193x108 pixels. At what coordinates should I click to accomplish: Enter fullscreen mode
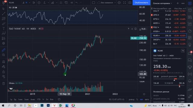125,3
